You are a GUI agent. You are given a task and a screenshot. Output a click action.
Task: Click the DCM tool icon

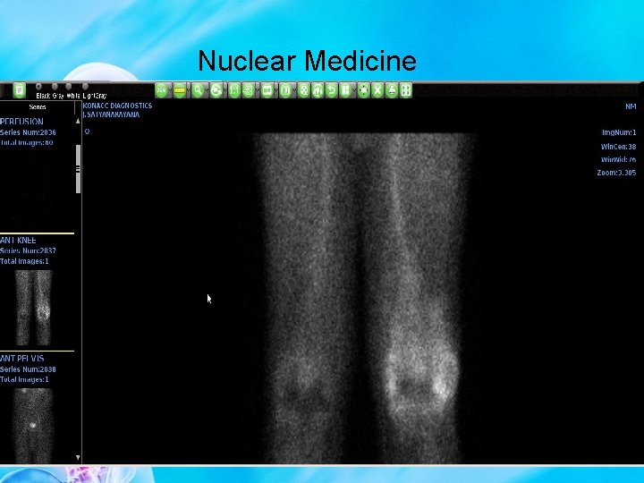(x=161, y=90)
